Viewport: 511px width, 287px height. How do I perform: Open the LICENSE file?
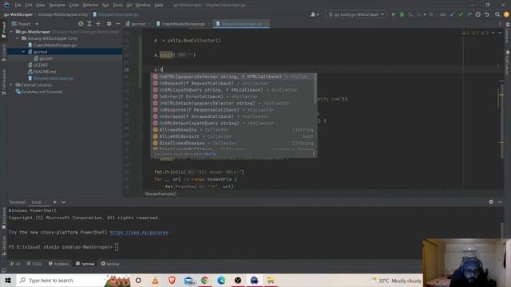(41, 65)
